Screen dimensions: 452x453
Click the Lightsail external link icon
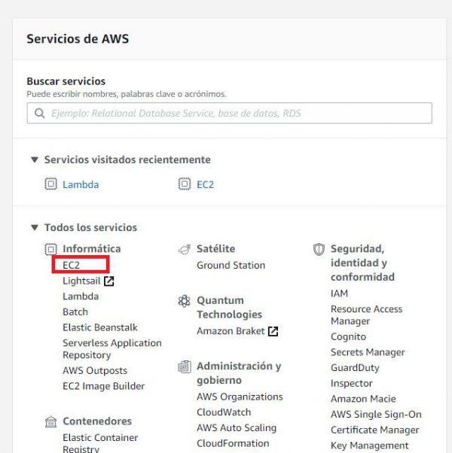point(109,281)
